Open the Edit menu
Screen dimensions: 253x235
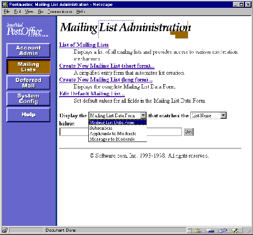click(x=17, y=11)
